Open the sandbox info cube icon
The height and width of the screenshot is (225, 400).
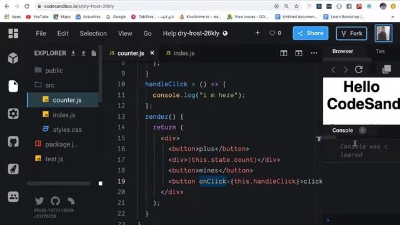(13, 58)
